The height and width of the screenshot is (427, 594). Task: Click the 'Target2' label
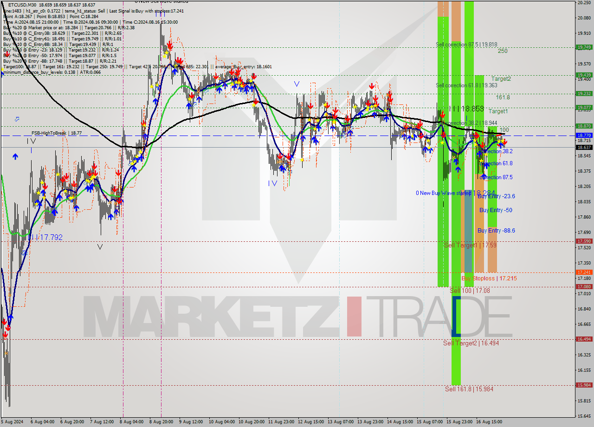pos(501,79)
